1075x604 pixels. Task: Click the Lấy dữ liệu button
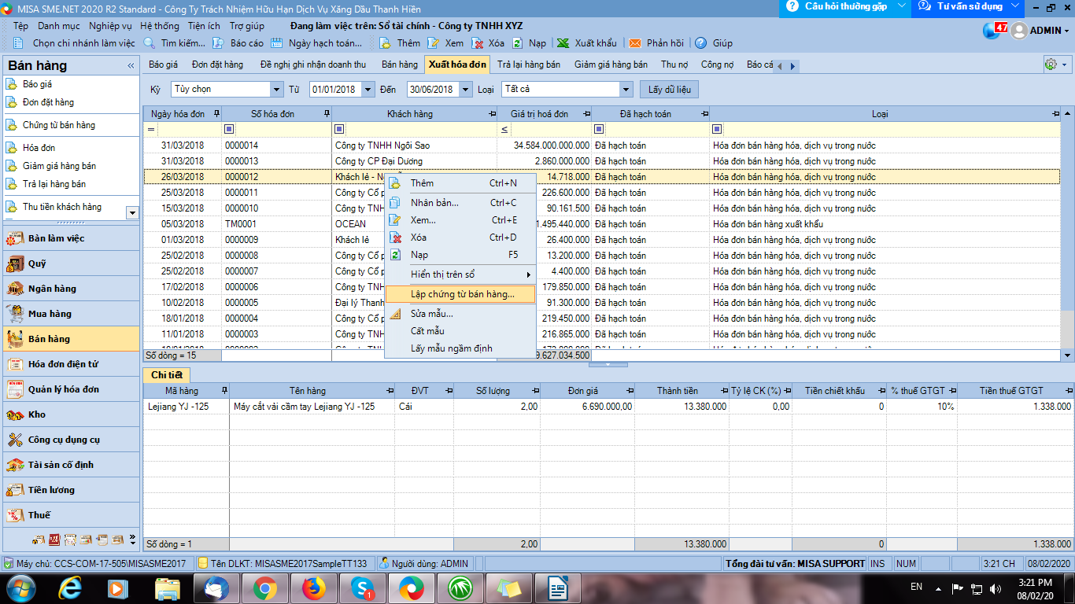click(670, 89)
